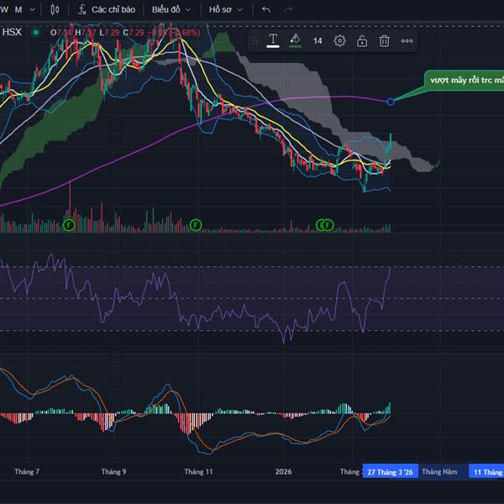The height and width of the screenshot is (504, 504).
Task: Open font size 14 selector
Action: point(318,41)
